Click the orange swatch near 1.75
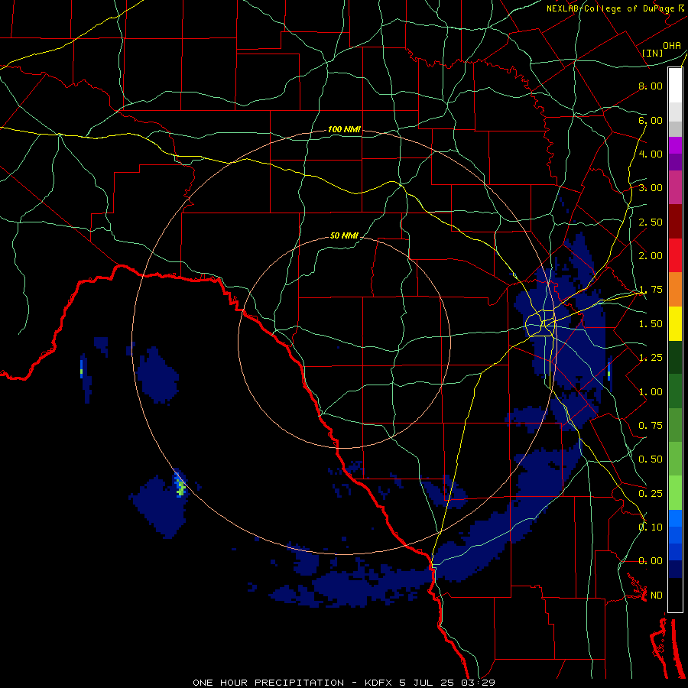The width and height of the screenshot is (688, 688). (x=675, y=289)
